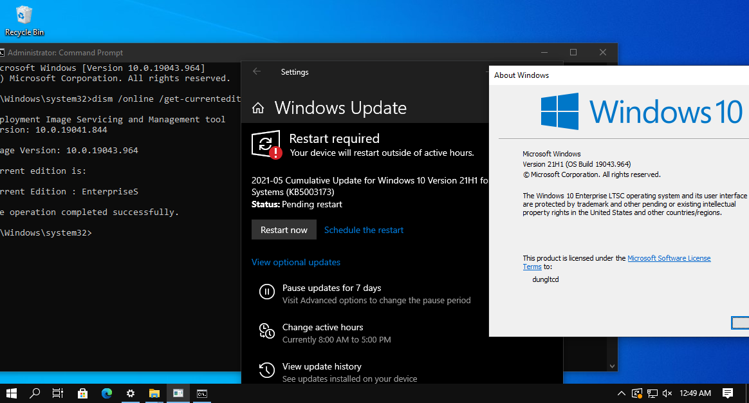
Task: Close the Command Prompt window
Action: 603,52
